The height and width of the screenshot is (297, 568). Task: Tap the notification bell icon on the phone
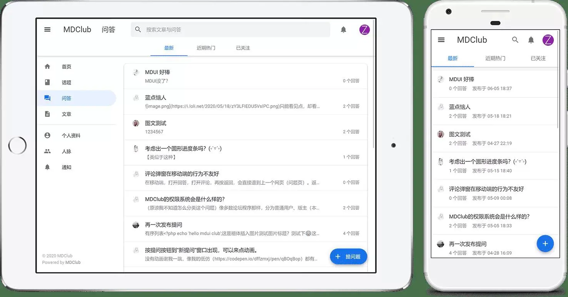point(531,40)
